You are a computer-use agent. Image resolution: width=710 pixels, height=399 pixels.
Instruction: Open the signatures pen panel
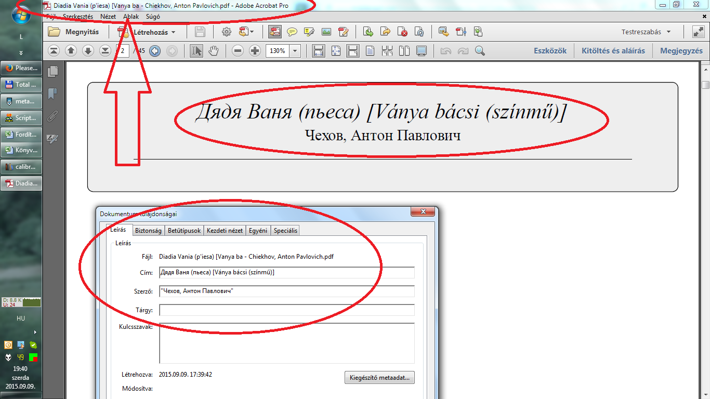click(52, 138)
